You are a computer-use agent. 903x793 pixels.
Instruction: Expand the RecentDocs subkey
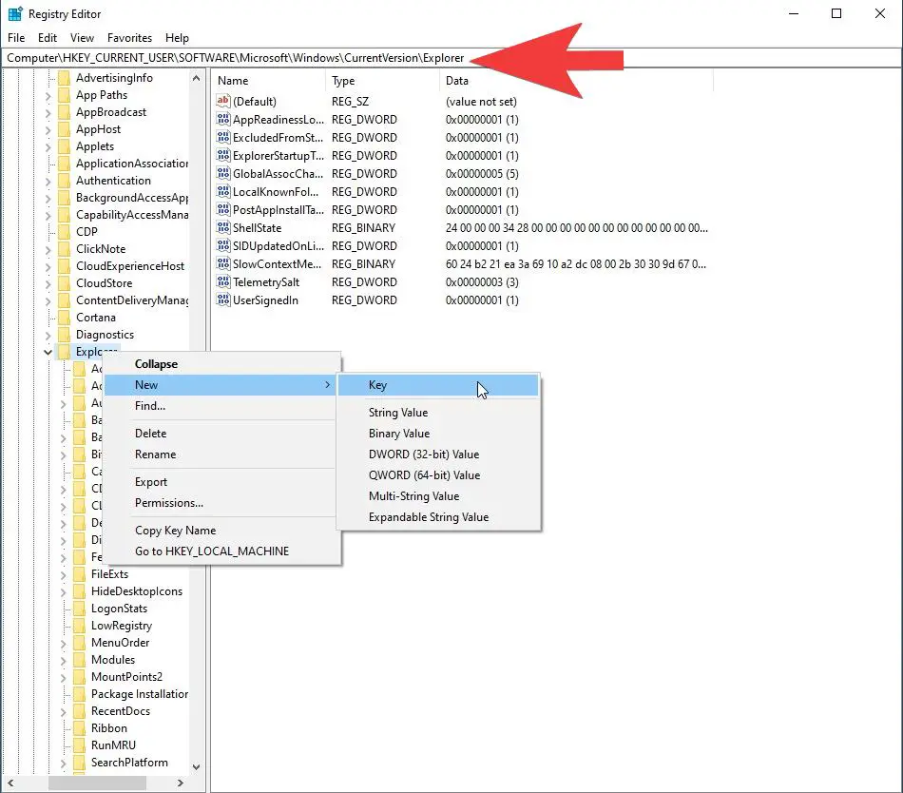click(64, 712)
